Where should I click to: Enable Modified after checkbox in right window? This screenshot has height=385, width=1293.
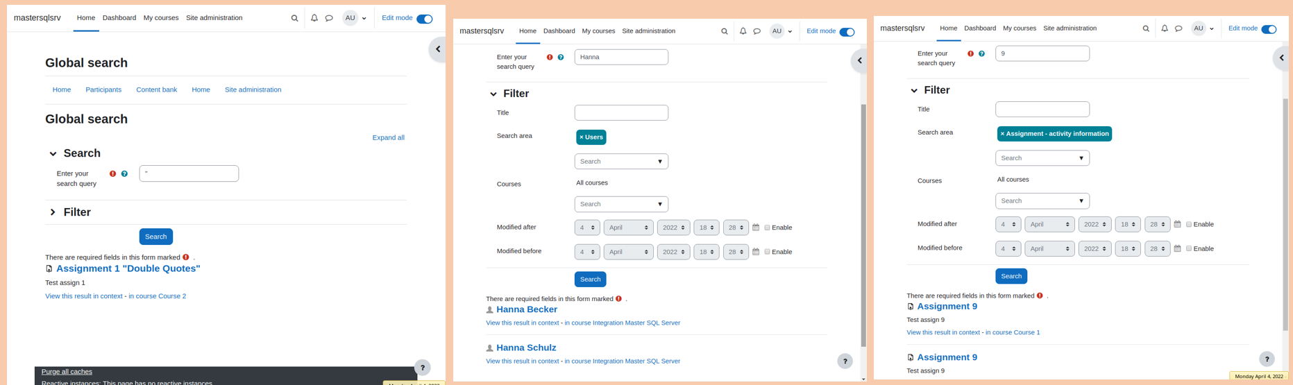pos(1188,224)
